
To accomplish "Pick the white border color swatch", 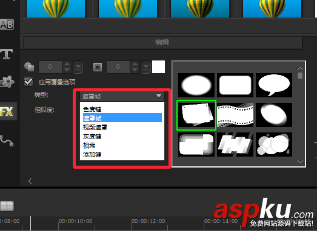I will [158, 67].
